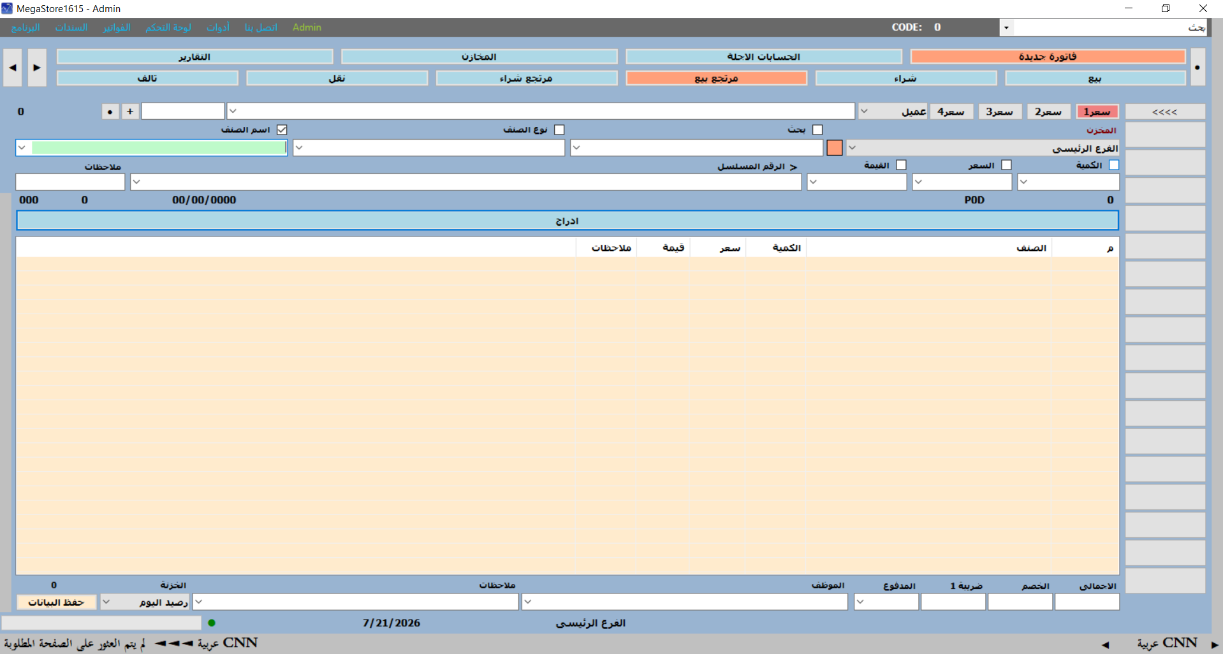Click the CNN ticker right arrow
1223x654 pixels.
pyautogui.click(x=1215, y=644)
